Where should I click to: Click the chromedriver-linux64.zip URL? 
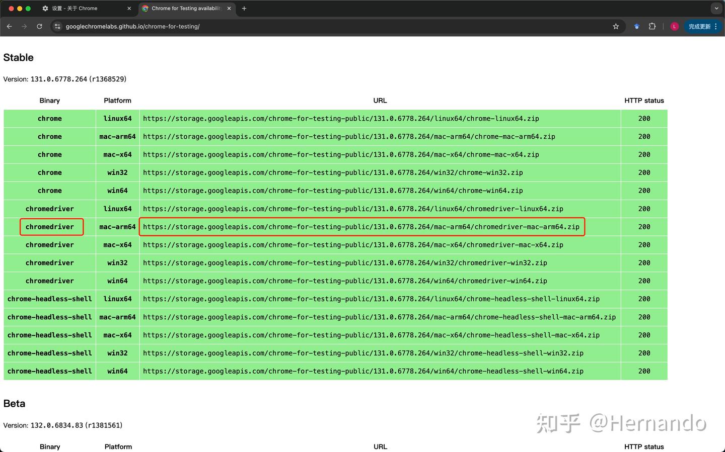point(353,209)
